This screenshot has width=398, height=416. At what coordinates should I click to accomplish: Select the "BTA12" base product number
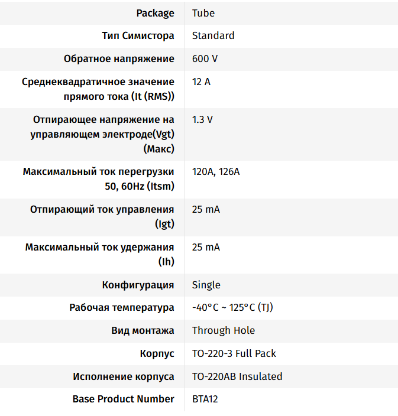click(205, 399)
